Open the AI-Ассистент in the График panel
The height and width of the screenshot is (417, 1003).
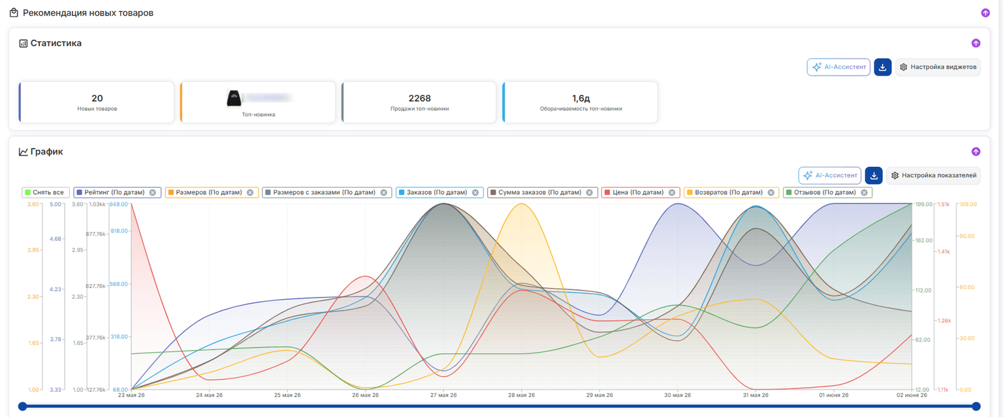[830, 175]
